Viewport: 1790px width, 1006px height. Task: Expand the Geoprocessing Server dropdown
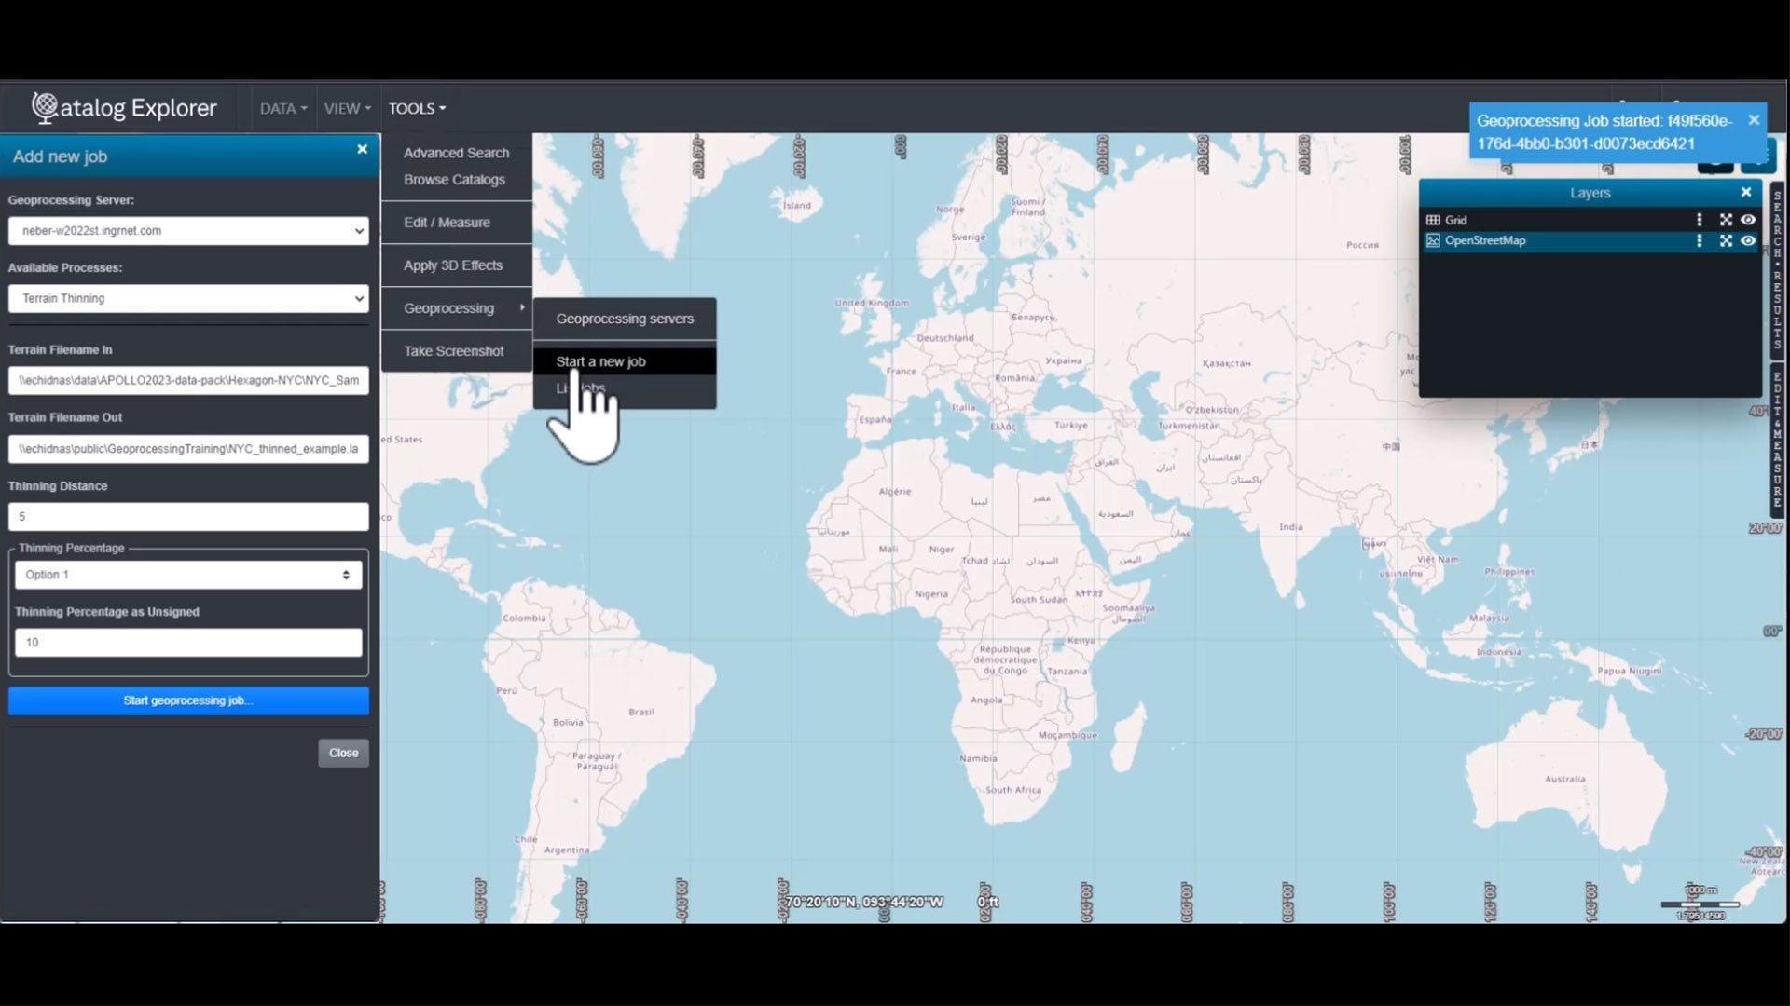[x=188, y=231]
